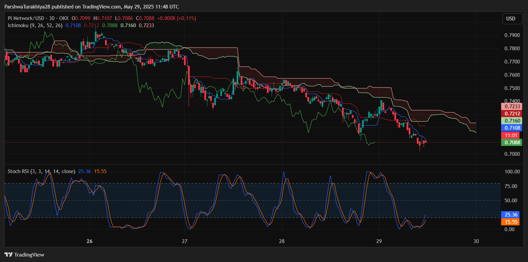Screen dimensions: 528x262
Task: Click the TradingView logo at bottom
Action: 24,255
